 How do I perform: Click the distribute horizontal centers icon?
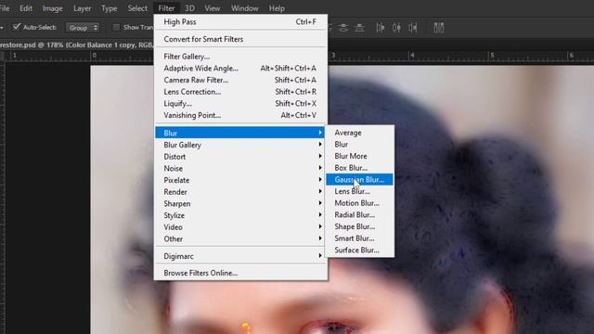[x=396, y=28]
